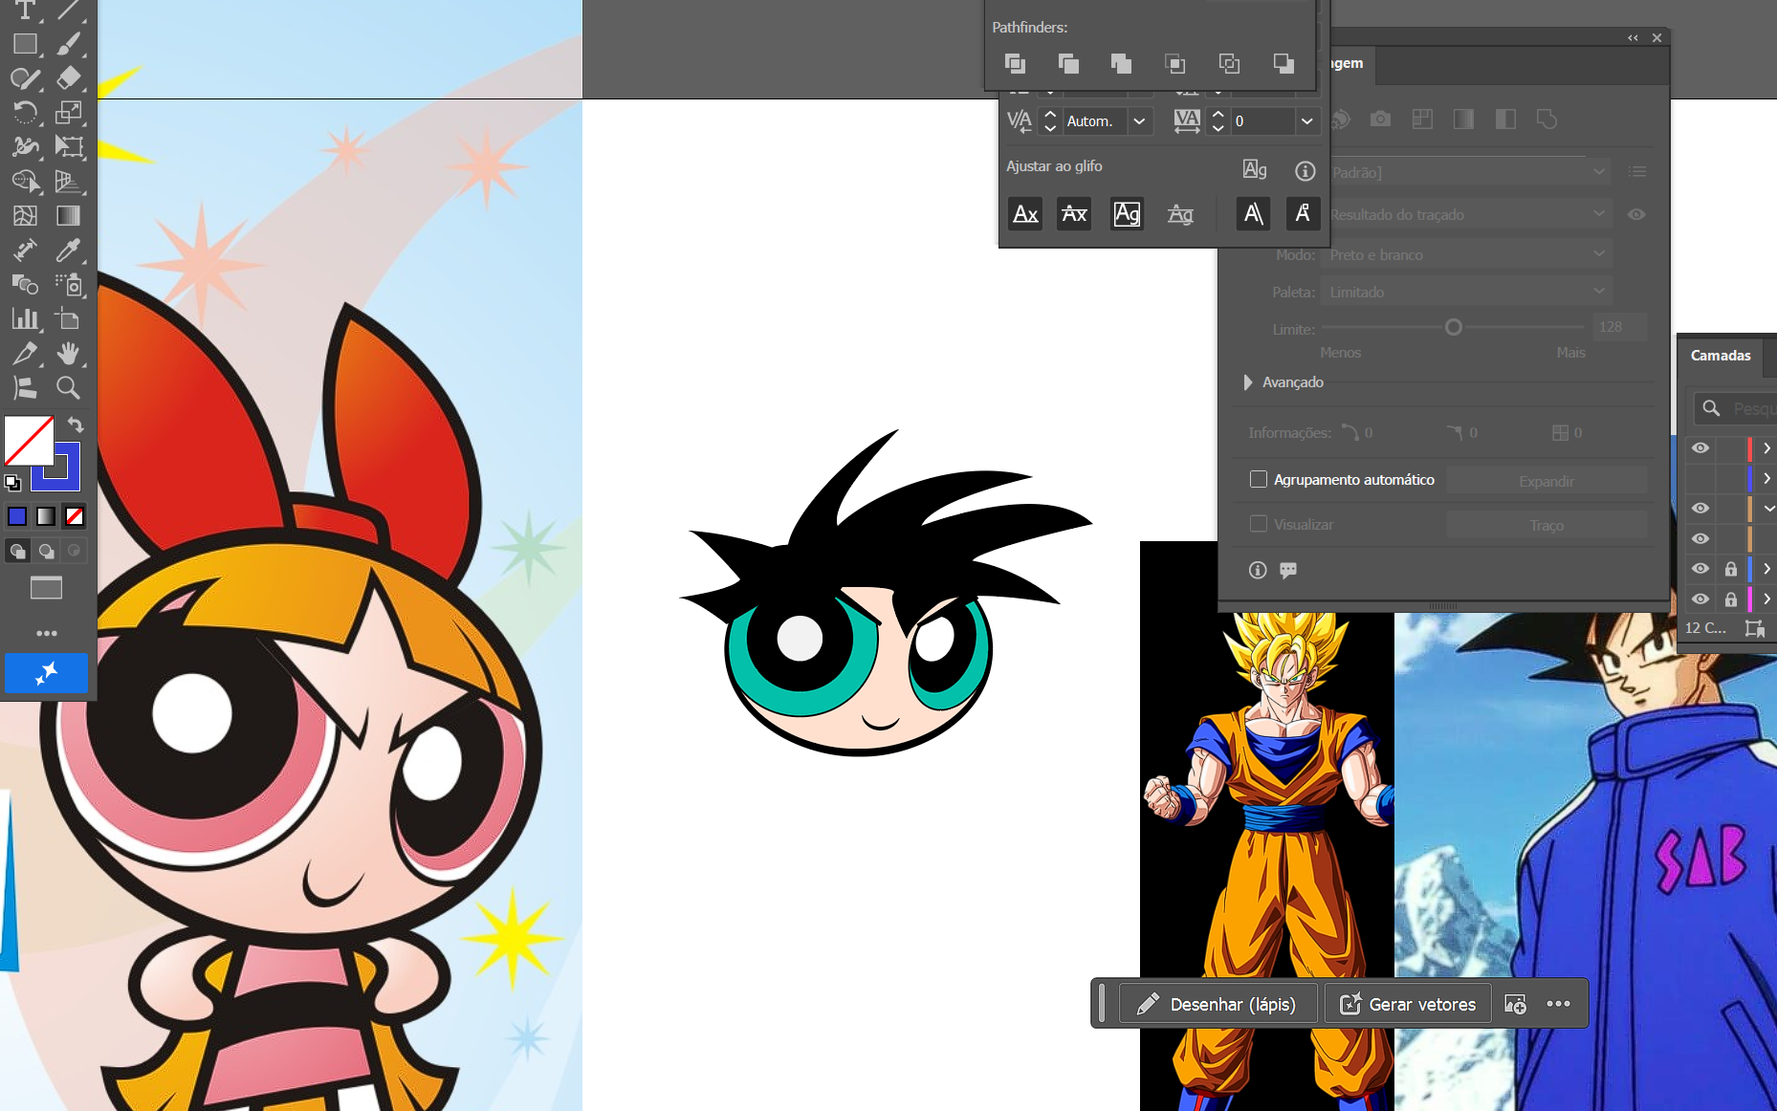
Task: Enable Agrupamento automático checkbox
Action: coord(1259,479)
